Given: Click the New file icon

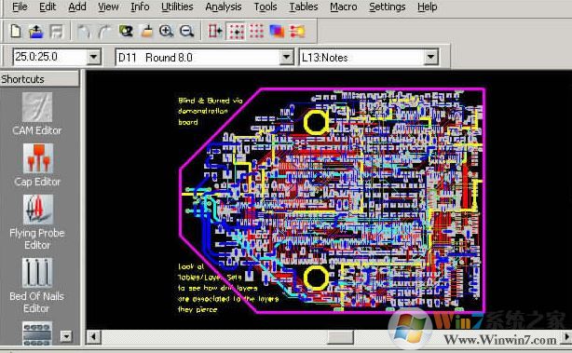Looking at the screenshot, I should pos(16,32).
